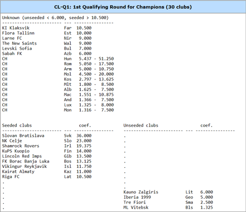Select the Bls country code

pyautogui.click(x=189, y=208)
